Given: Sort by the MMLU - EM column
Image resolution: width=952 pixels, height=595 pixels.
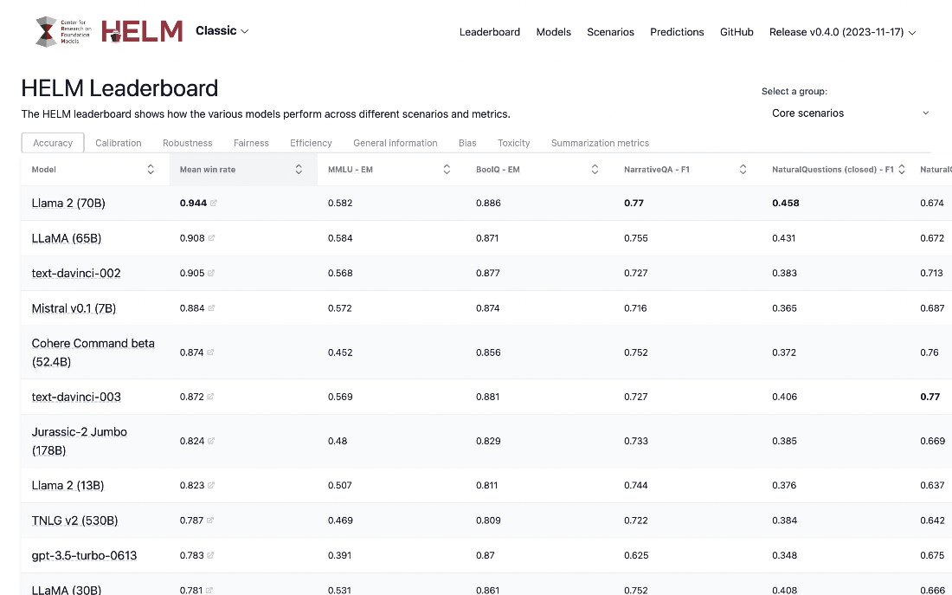Looking at the screenshot, I should [446, 169].
